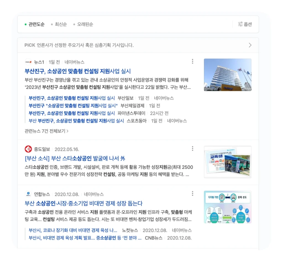
Task: Click the building photo thumbnail of the first article
Action: tap(227, 74)
